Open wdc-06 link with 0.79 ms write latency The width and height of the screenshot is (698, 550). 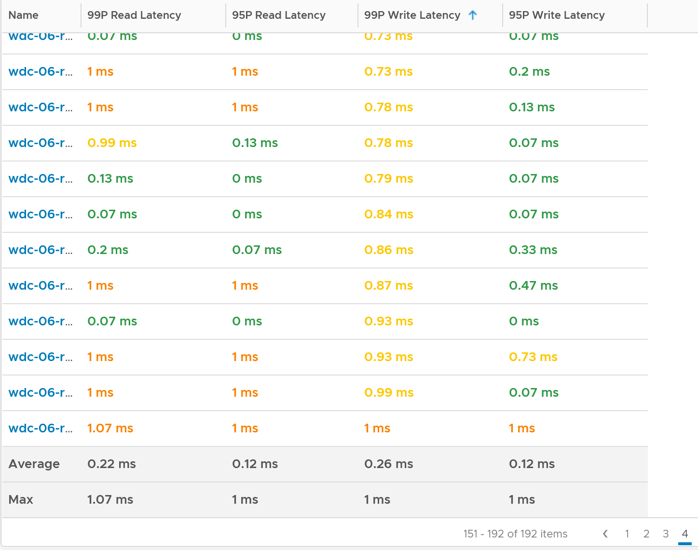41,178
